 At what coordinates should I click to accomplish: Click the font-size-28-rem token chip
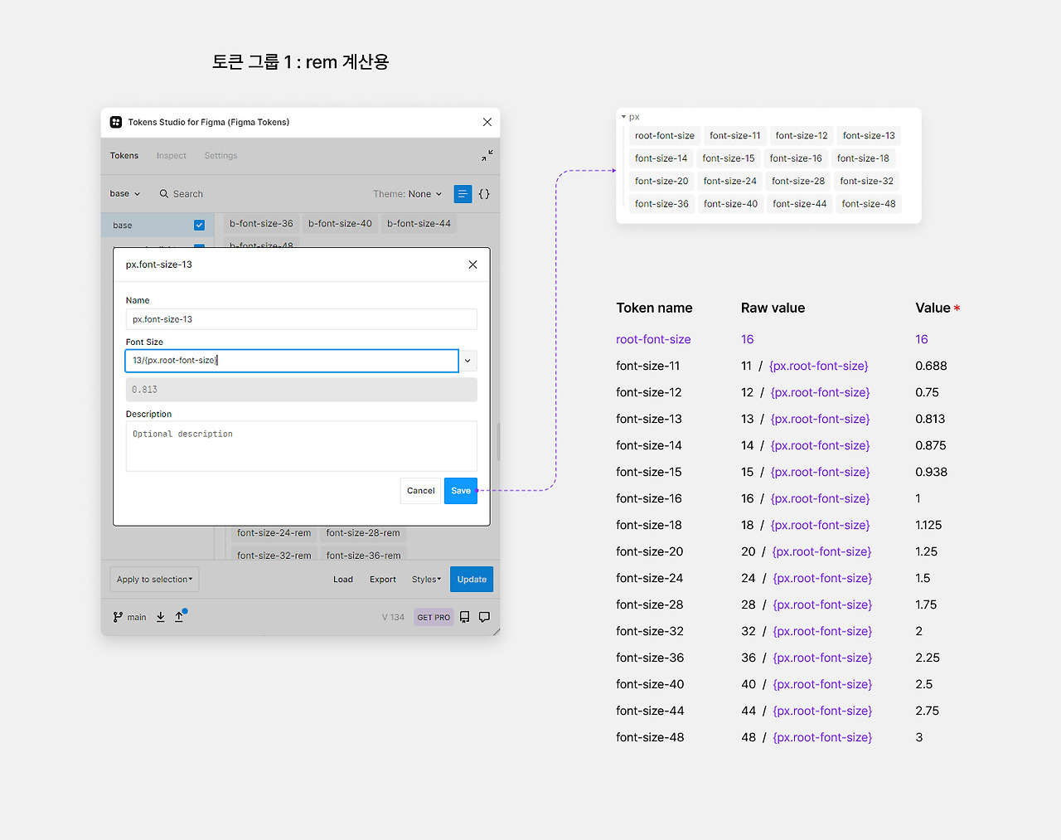click(x=363, y=533)
